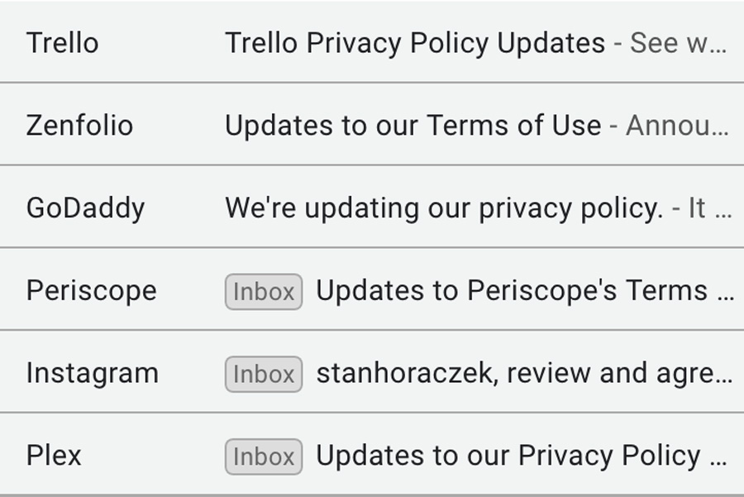
Task: Click the Trello sender name
Action: (x=62, y=43)
